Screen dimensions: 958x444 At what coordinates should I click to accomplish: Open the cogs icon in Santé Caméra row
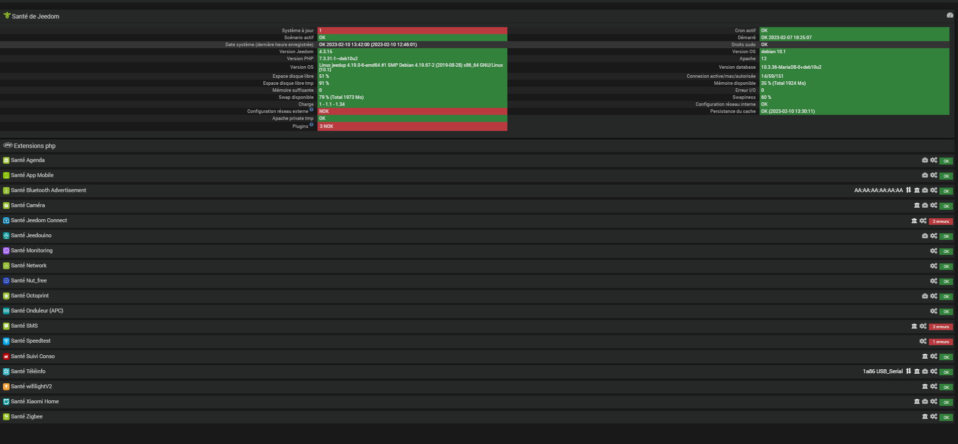click(933, 206)
